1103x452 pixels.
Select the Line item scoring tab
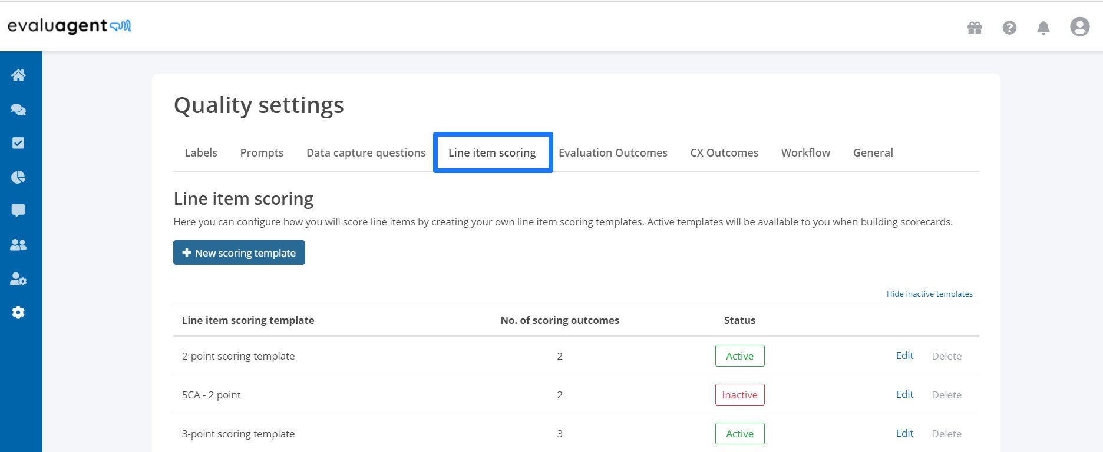point(492,152)
